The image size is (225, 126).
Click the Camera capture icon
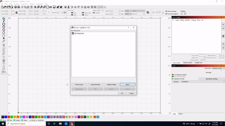click(x=51, y=7)
